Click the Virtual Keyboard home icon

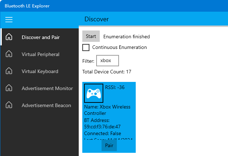coord(9,71)
